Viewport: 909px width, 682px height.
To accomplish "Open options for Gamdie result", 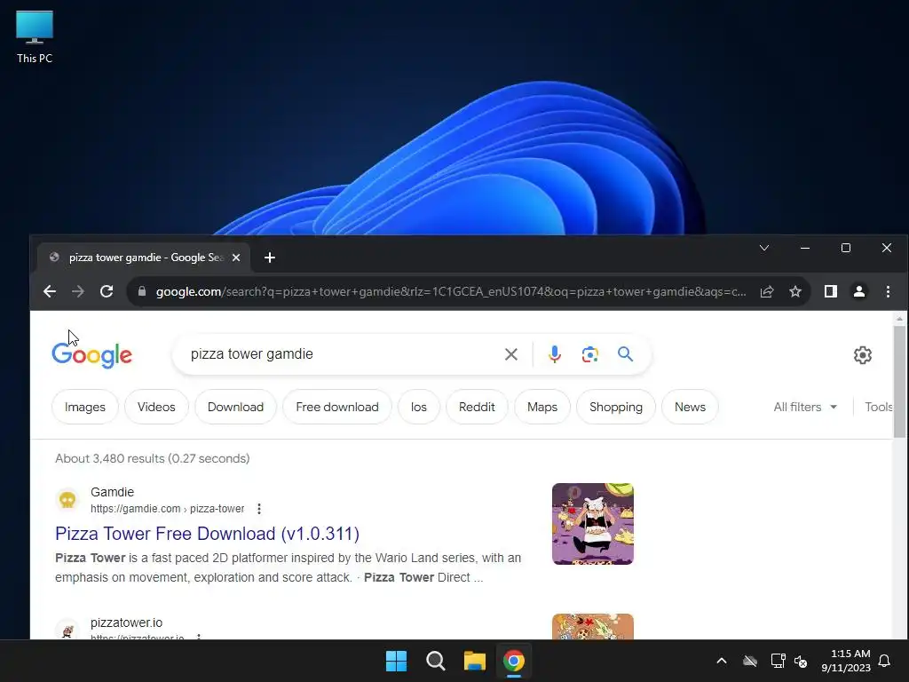I will [x=259, y=509].
